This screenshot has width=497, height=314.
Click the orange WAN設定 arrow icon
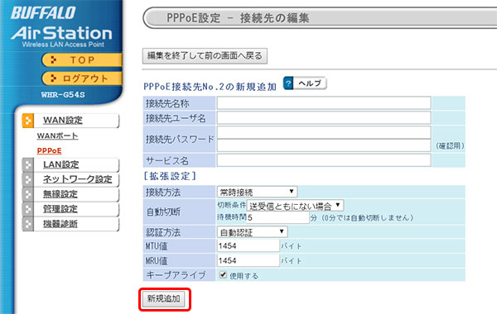click(x=28, y=121)
